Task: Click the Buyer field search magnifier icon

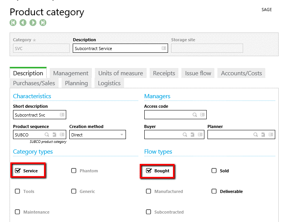Action: [x=185, y=135]
